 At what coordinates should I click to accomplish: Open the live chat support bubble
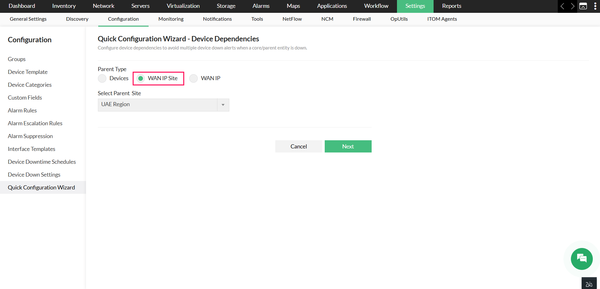581,259
